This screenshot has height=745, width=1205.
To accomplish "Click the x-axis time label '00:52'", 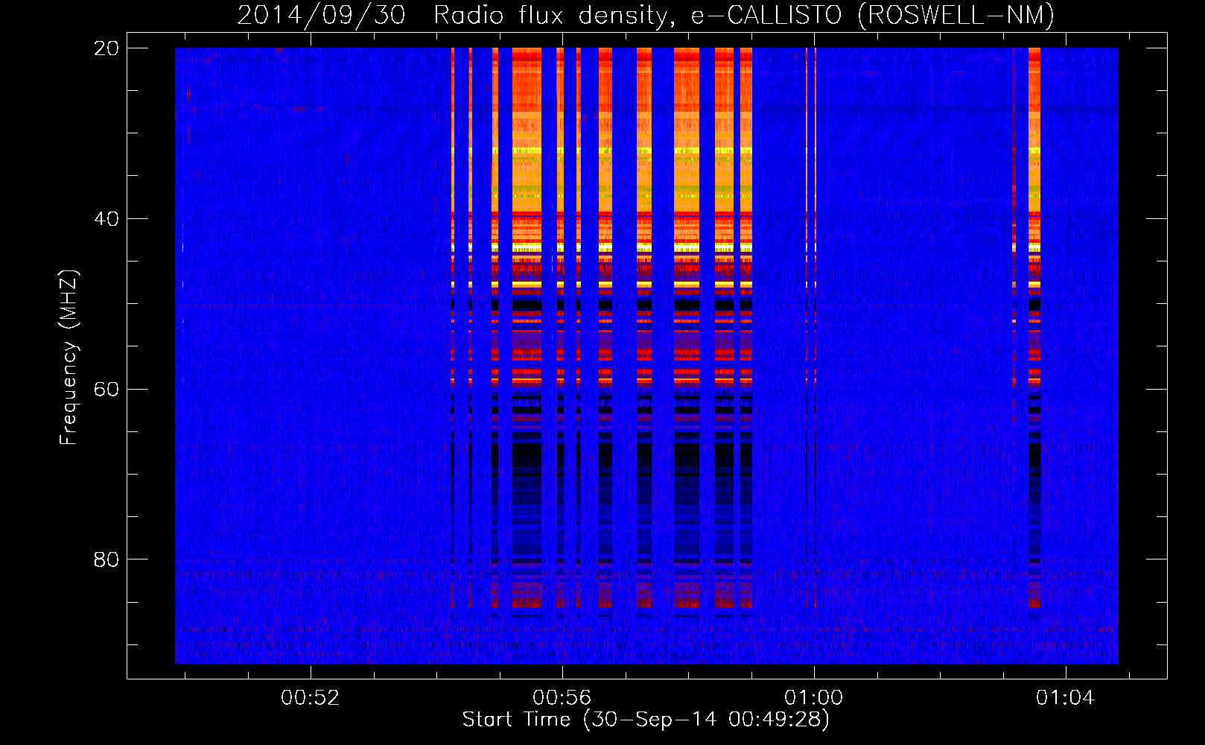I will (311, 698).
